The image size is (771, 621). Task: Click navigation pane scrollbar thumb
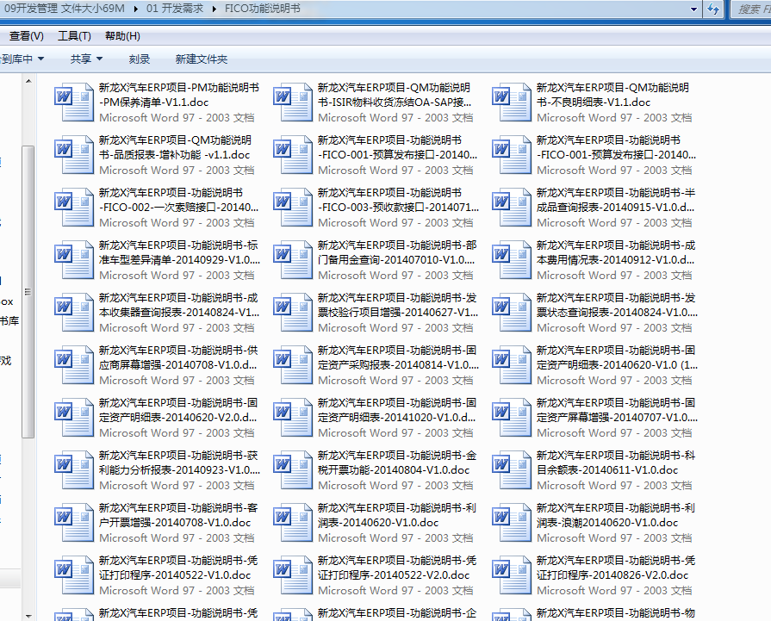click(28, 292)
